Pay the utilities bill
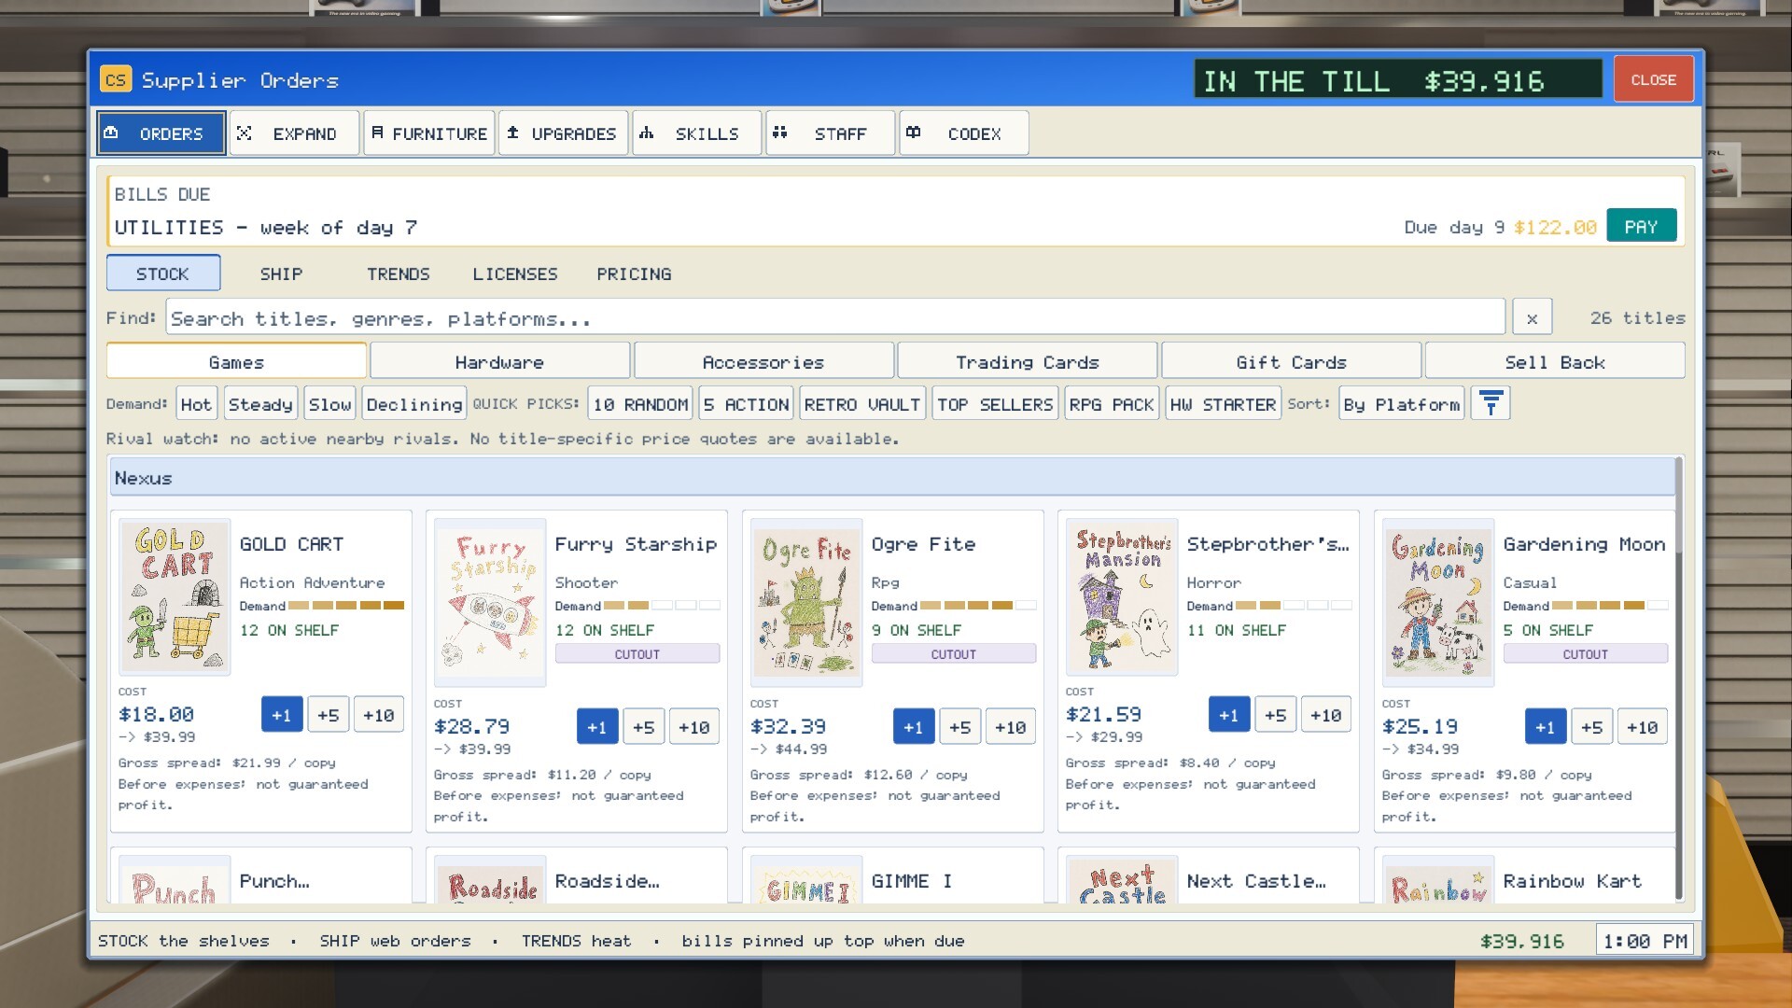The width and height of the screenshot is (1792, 1008). (1641, 227)
